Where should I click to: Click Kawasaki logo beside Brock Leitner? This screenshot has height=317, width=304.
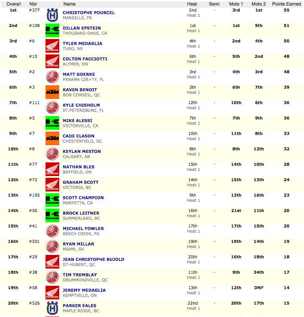pyautogui.click(x=52, y=215)
